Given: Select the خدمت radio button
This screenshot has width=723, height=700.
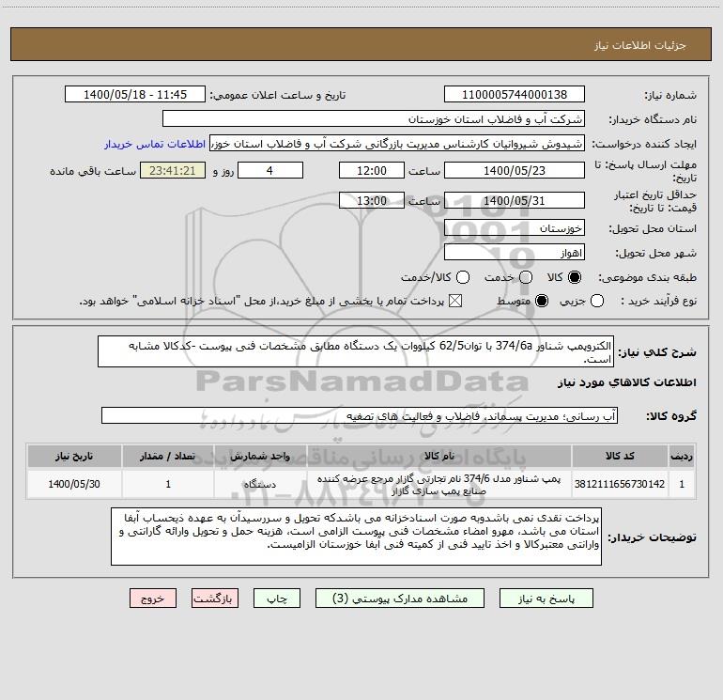Looking at the screenshot, I should tap(526, 277).
